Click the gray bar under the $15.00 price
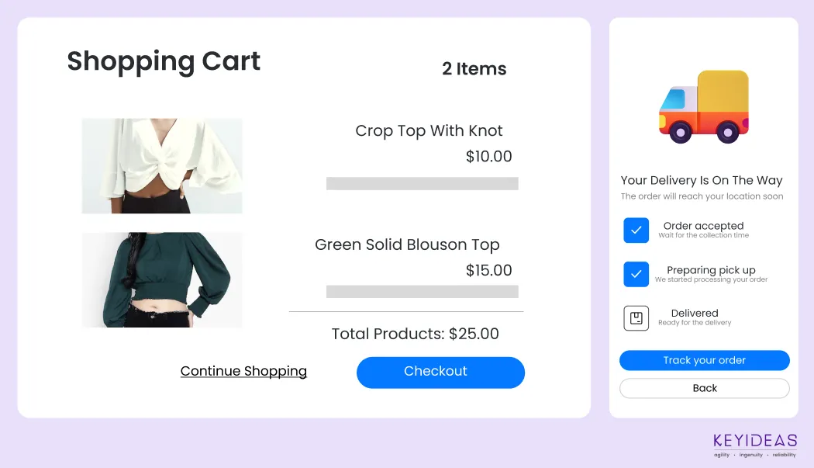Viewport: 814px width, 468px height. click(422, 292)
